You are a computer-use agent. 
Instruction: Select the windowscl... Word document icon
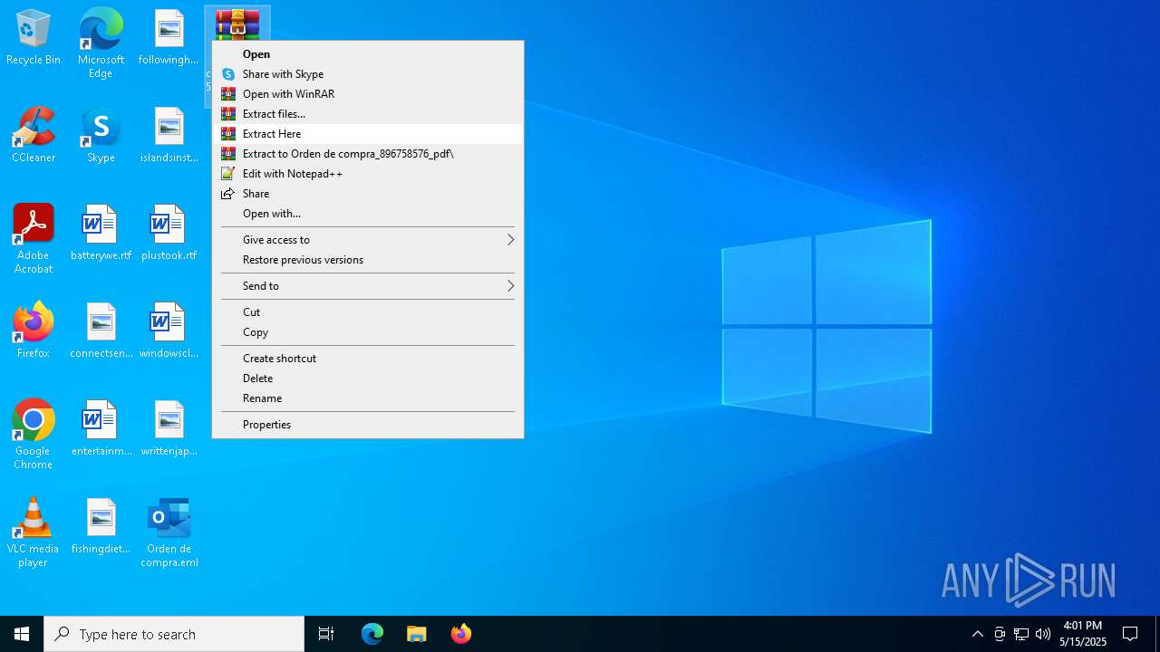click(169, 331)
